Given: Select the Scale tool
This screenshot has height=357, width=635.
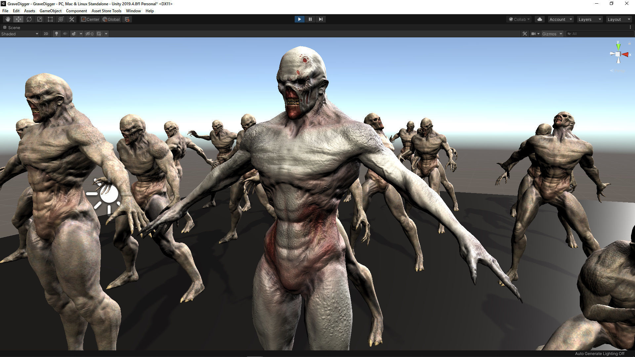Looking at the screenshot, I should pyautogui.click(x=40, y=19).
